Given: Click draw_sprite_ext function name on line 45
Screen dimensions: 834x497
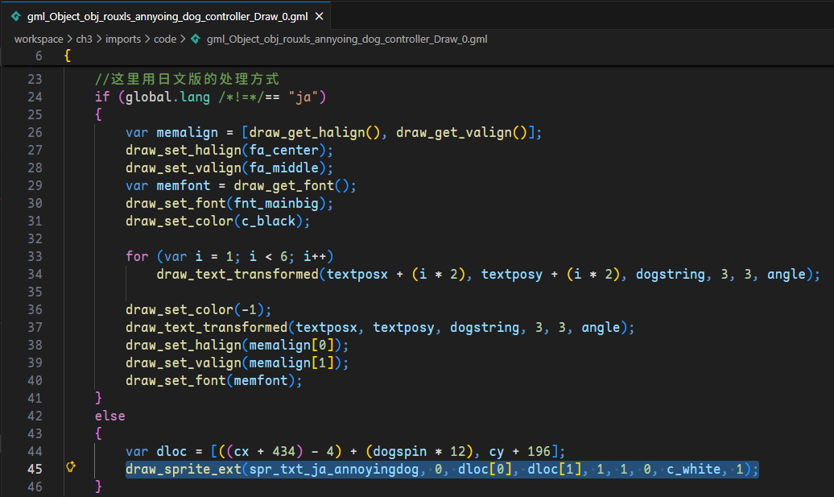Looking at the screenshot, I should pos(184,470).
